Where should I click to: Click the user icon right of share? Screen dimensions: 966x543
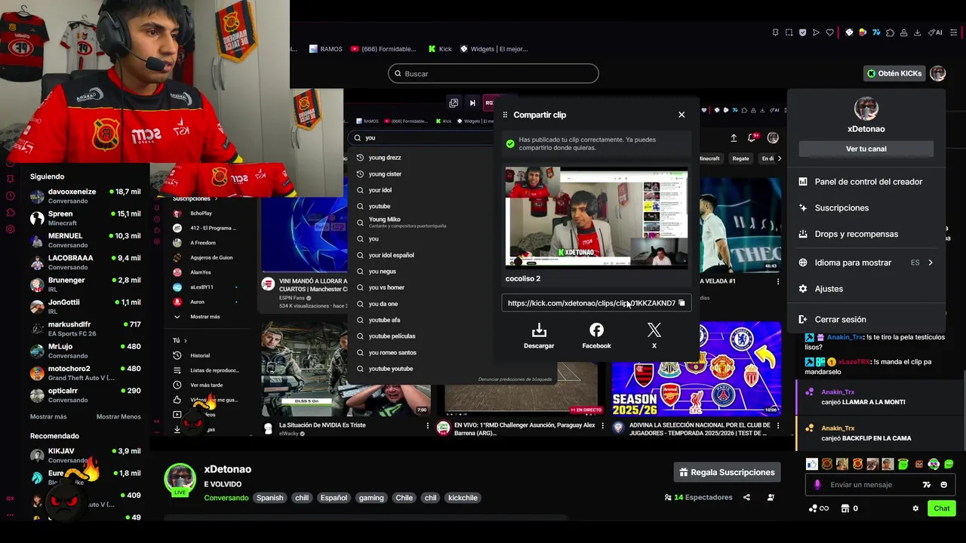click(x=771, y=498)
